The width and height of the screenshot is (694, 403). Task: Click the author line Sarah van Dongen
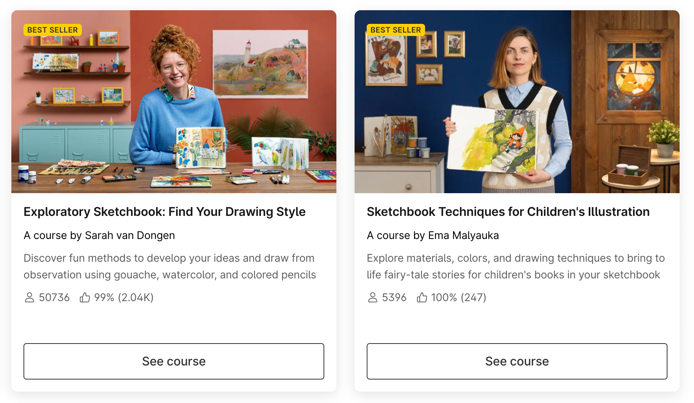click(x=99, y=235)
